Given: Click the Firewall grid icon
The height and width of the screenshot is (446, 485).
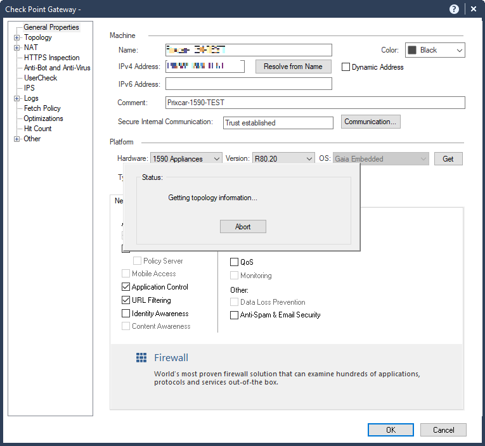Looking at the screenshot, I should 141,359.
